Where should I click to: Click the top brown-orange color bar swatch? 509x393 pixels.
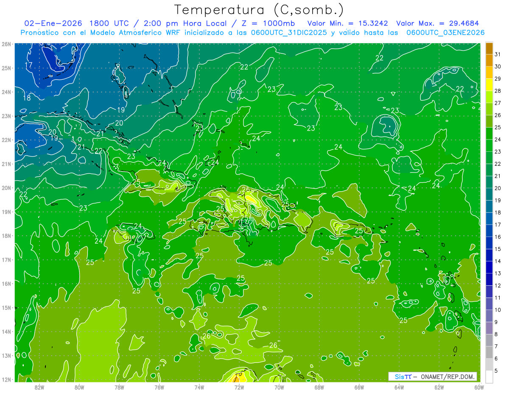point(489,48)
